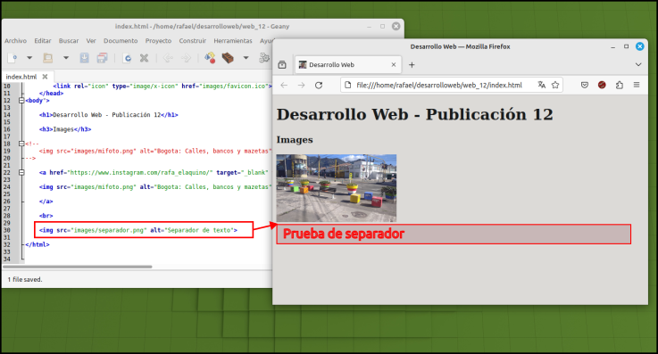Close the current file via toolbar X
The height and width of the screenshot is (354, 658).
click(144, 58)
